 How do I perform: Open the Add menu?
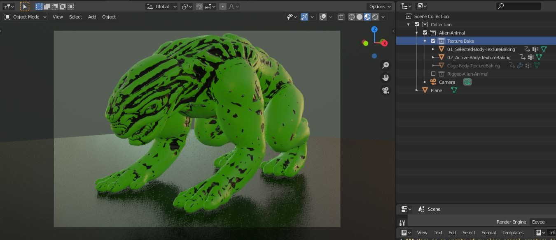click(x=91, y=17)
